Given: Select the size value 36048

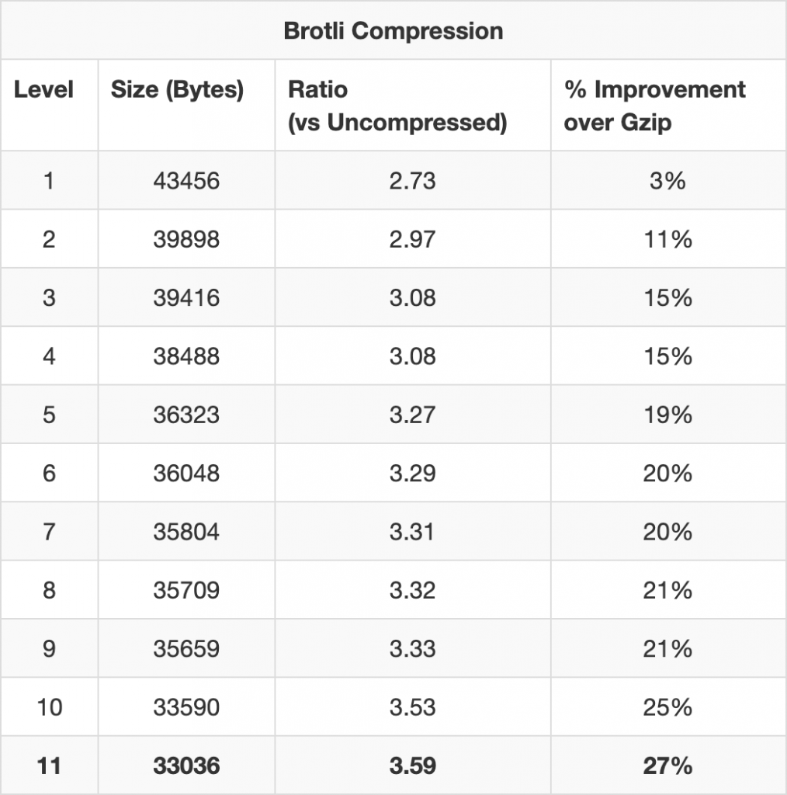Looking at the screenshot, I should [186, 474].
